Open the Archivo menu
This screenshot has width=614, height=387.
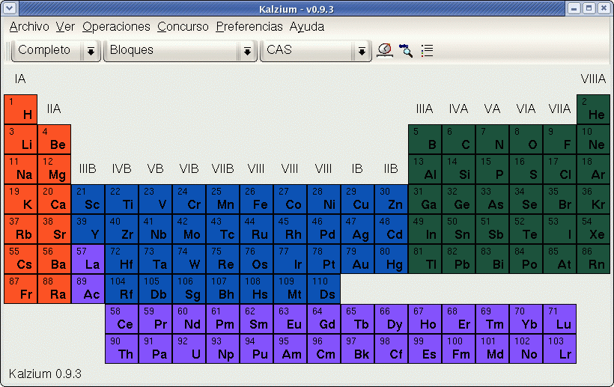29,27
